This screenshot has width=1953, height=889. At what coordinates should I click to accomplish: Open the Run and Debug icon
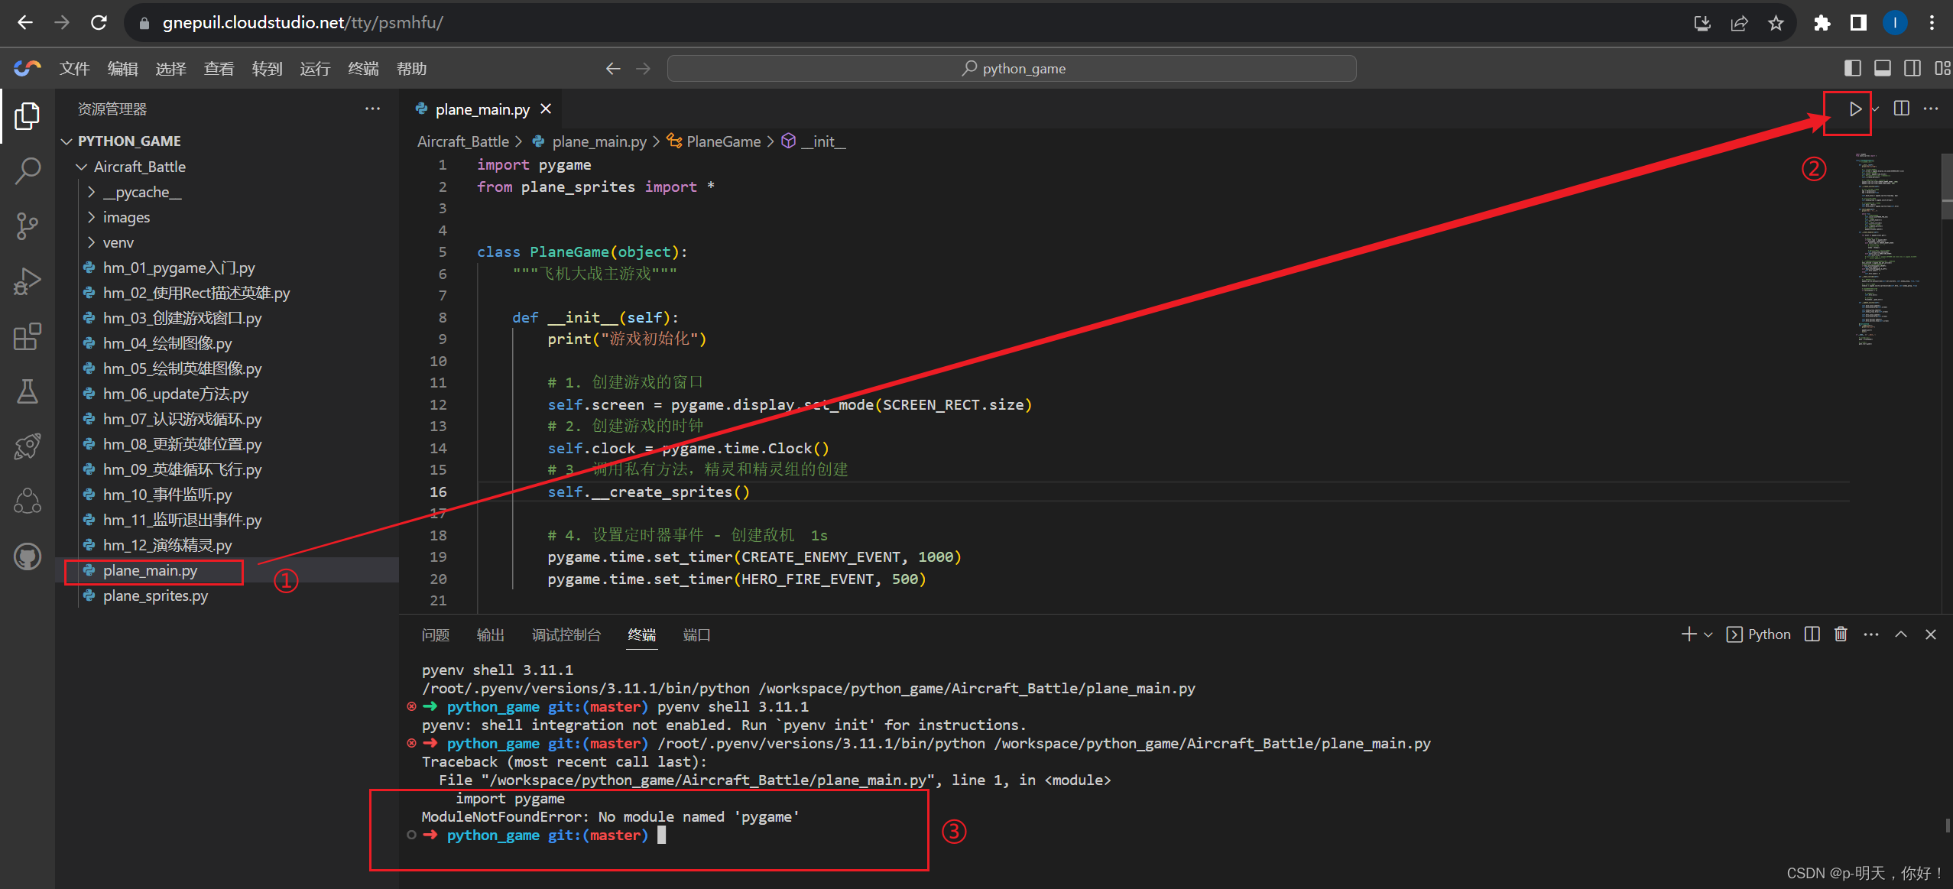pos(28,280)
